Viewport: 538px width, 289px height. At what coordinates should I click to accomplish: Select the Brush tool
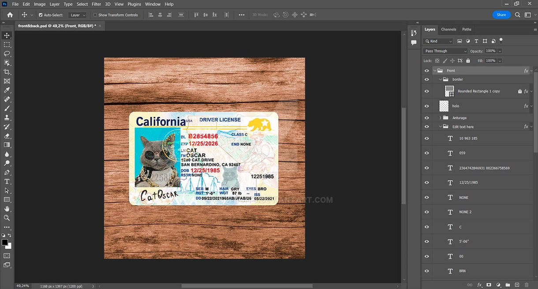7,109
